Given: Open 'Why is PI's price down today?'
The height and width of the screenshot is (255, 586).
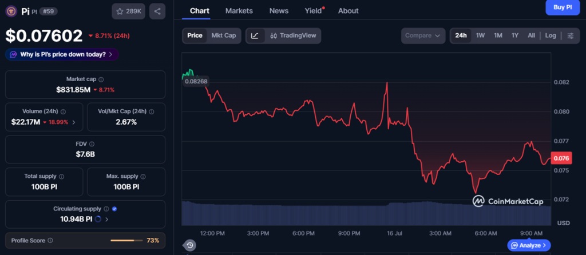Looking at the screenshot, I should pyautogui.click(x=62, y=54).
